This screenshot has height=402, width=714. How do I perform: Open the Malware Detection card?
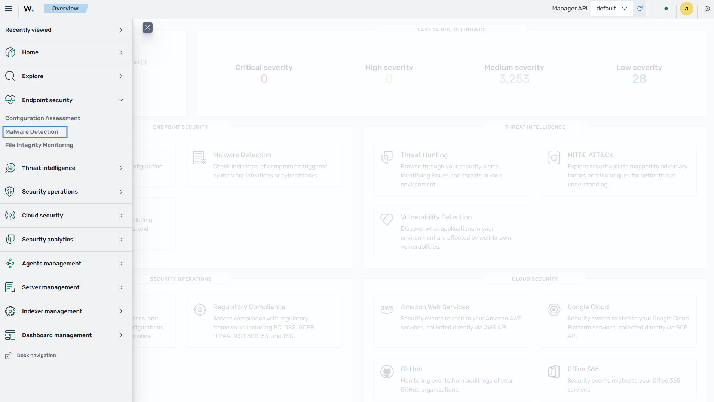[264, 165]
